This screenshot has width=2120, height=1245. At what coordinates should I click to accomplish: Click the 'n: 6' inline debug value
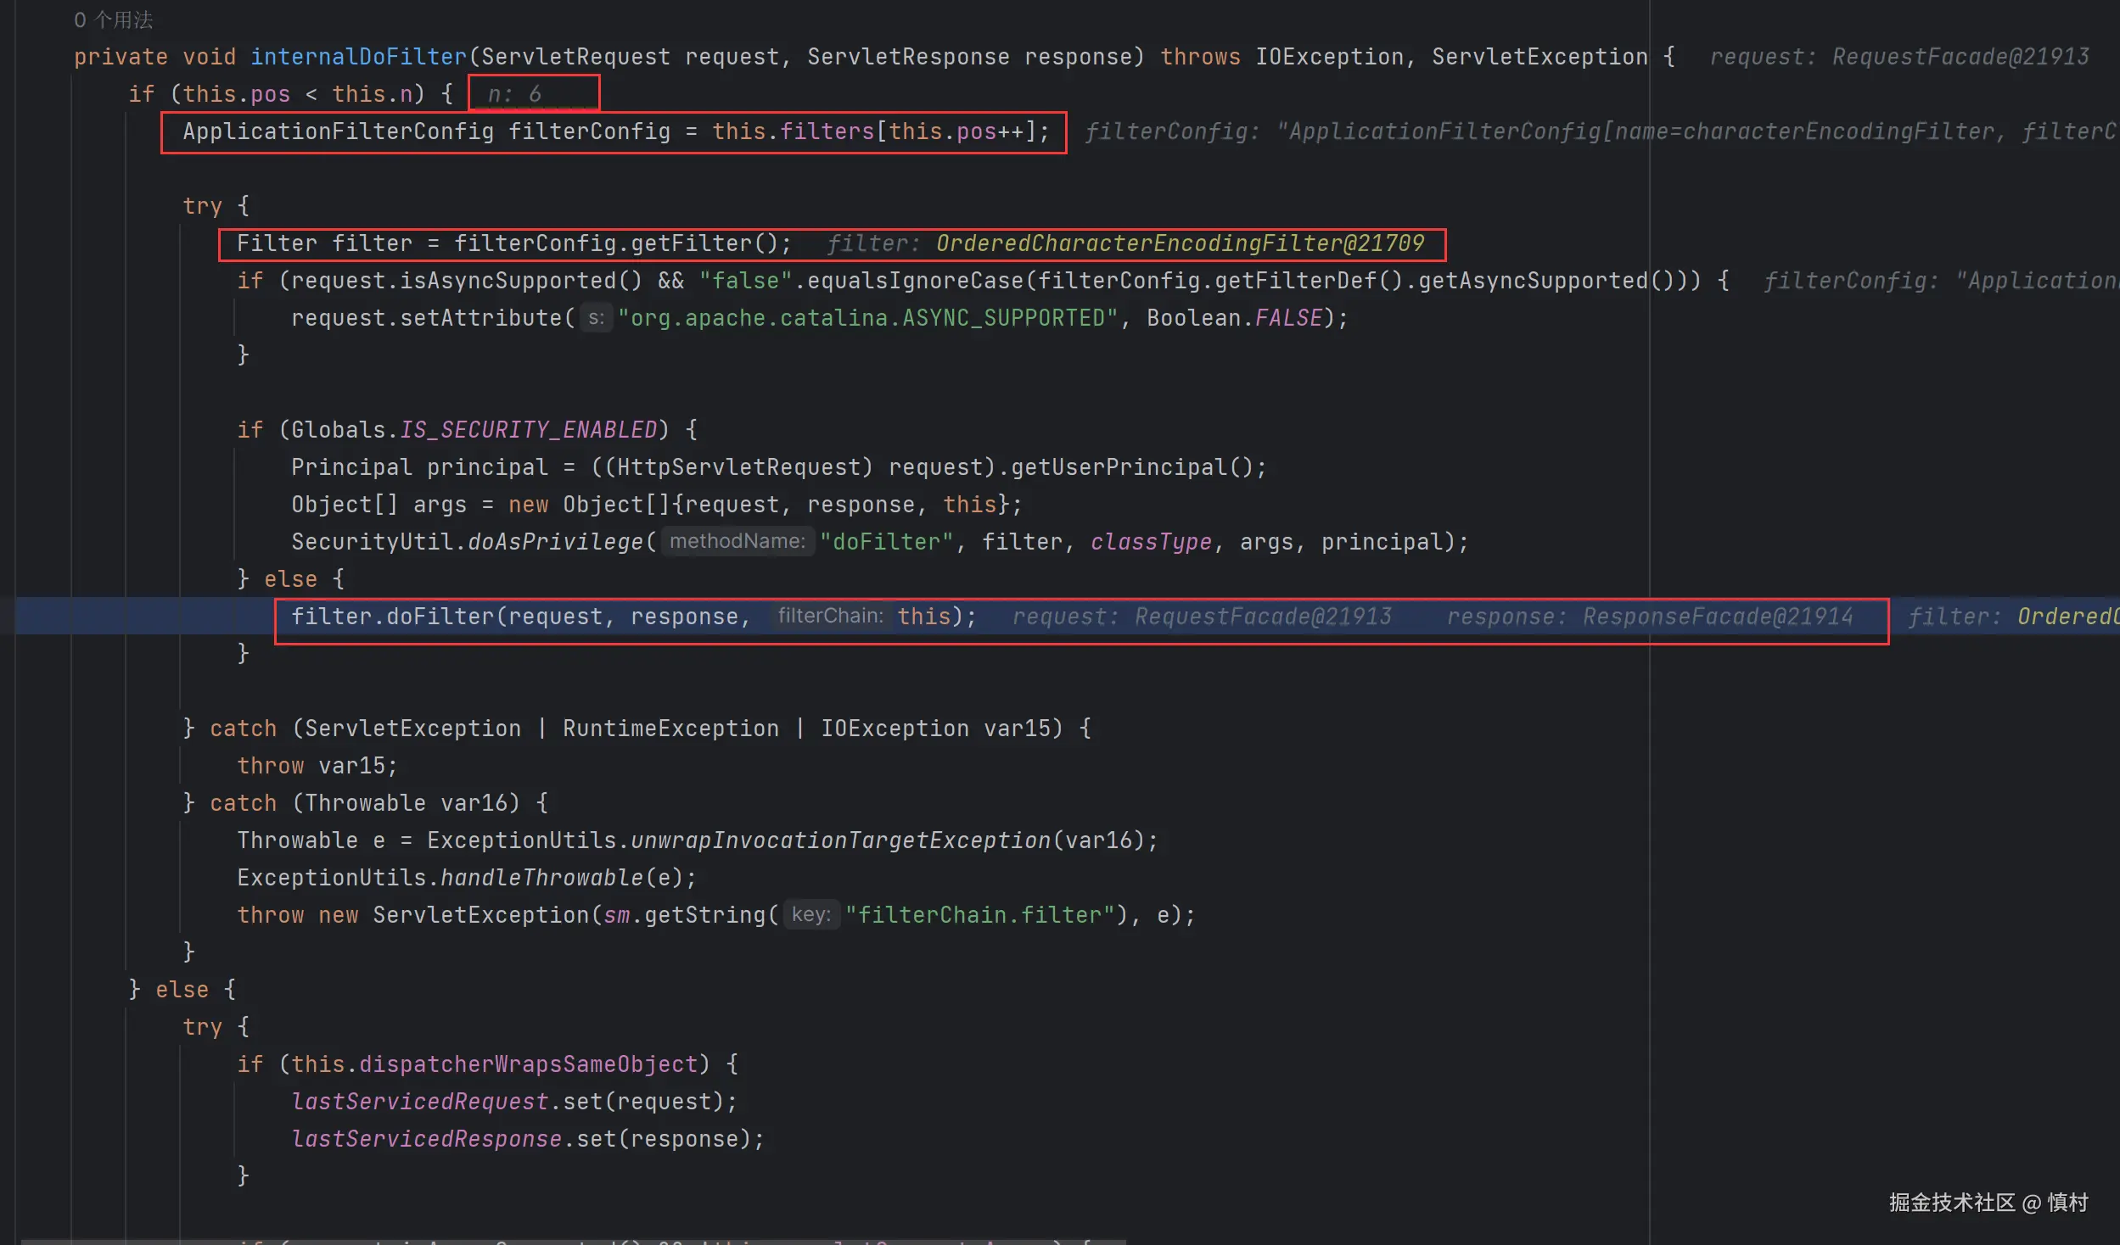point(514,94)
